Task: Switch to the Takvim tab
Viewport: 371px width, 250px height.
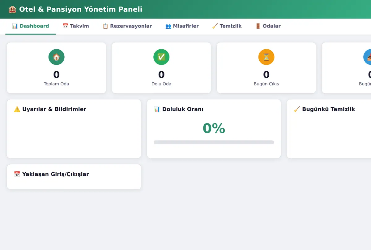Action: pos(76,26)
